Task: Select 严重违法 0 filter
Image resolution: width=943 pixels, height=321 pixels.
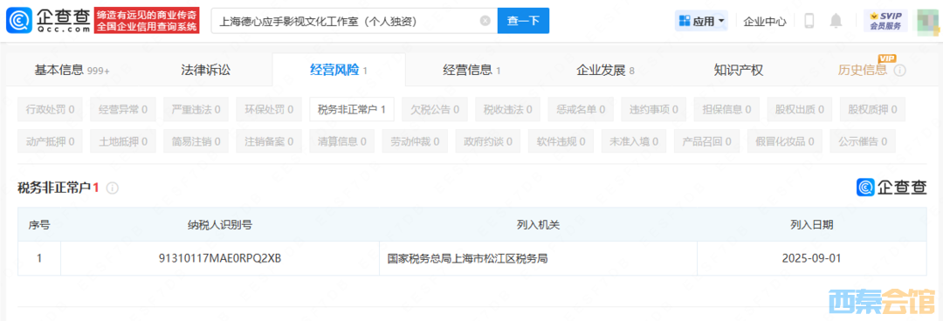Action: point(196,109)
